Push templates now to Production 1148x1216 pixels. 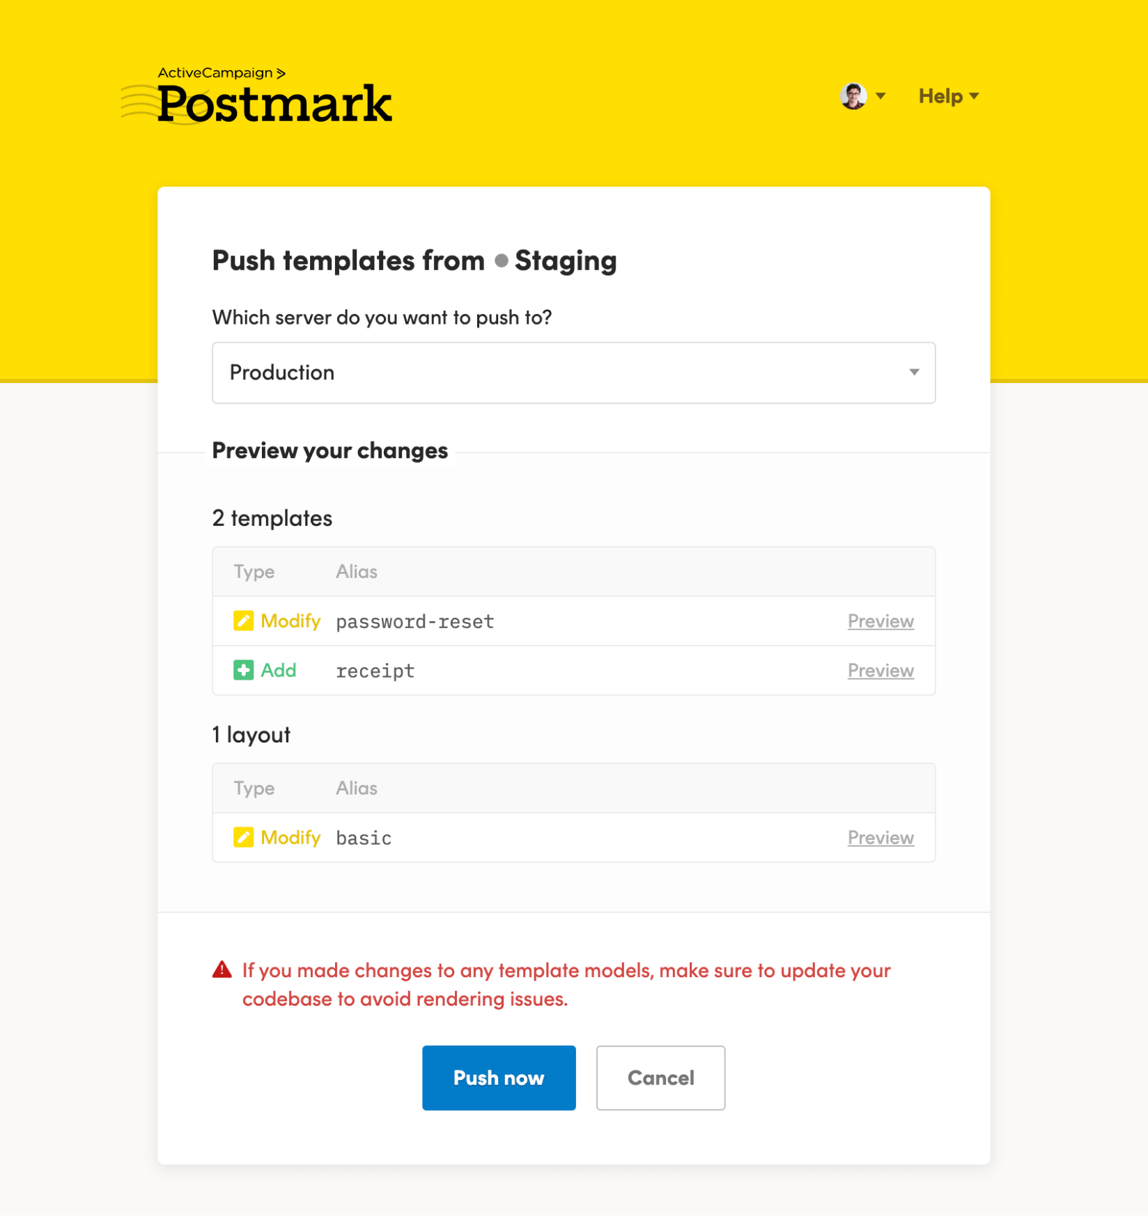(x=498, y=1077)
